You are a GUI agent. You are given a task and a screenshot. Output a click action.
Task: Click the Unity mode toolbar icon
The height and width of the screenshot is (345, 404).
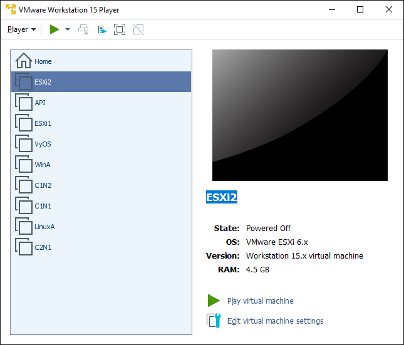click(138, 29)
